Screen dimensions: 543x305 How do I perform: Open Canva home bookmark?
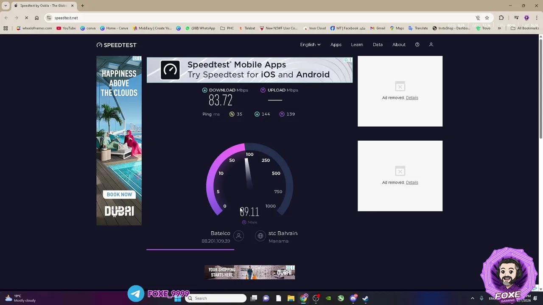(114, 28)
